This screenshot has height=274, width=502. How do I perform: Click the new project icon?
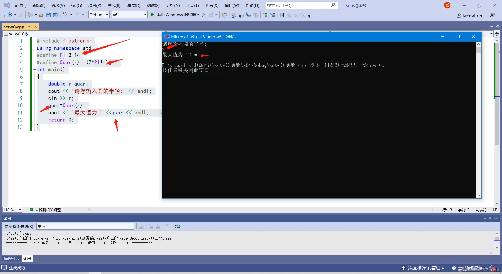pyautogui.click(x=31, y=15)
